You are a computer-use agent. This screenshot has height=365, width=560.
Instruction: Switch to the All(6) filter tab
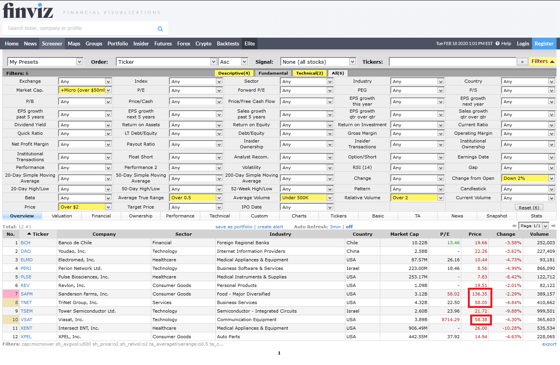coord(338,73)
